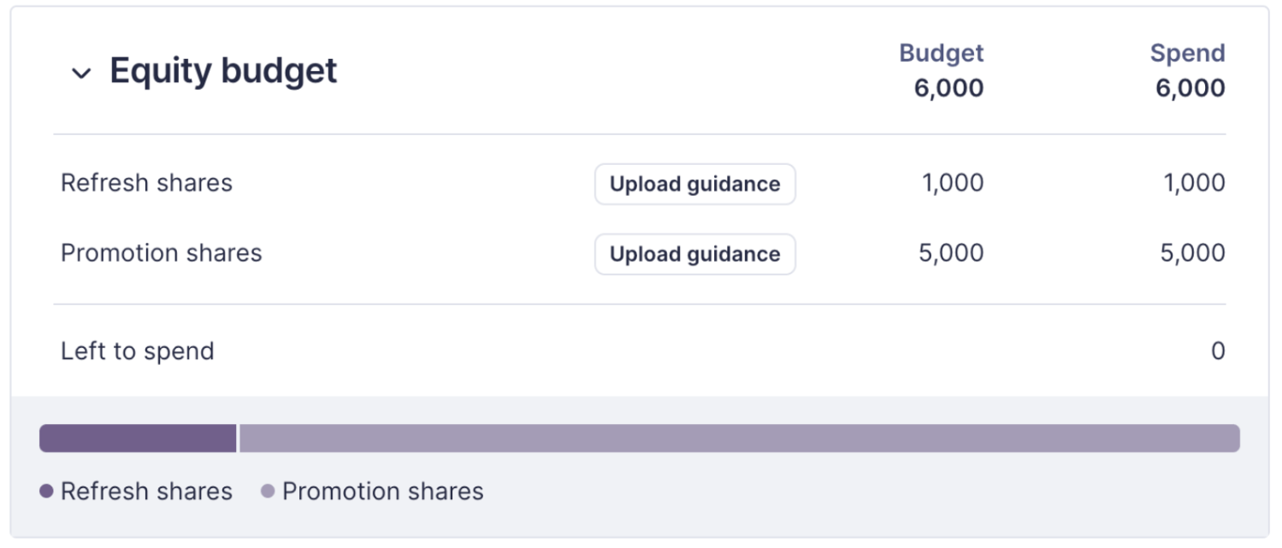
Task: Click the Left to spend label
Action: click(x=137, y=351)
